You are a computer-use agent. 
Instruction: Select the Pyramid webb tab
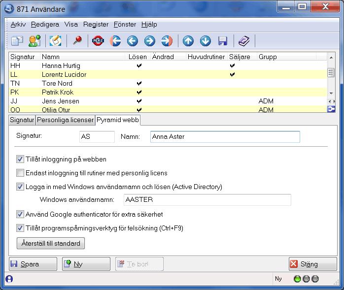(118, 120)
